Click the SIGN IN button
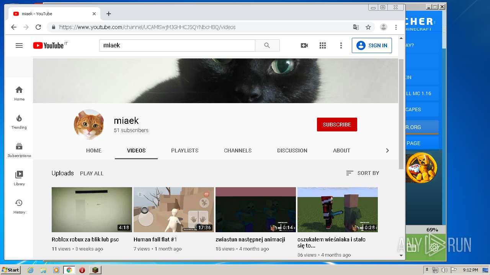The image size is (490, 275). 372,45
